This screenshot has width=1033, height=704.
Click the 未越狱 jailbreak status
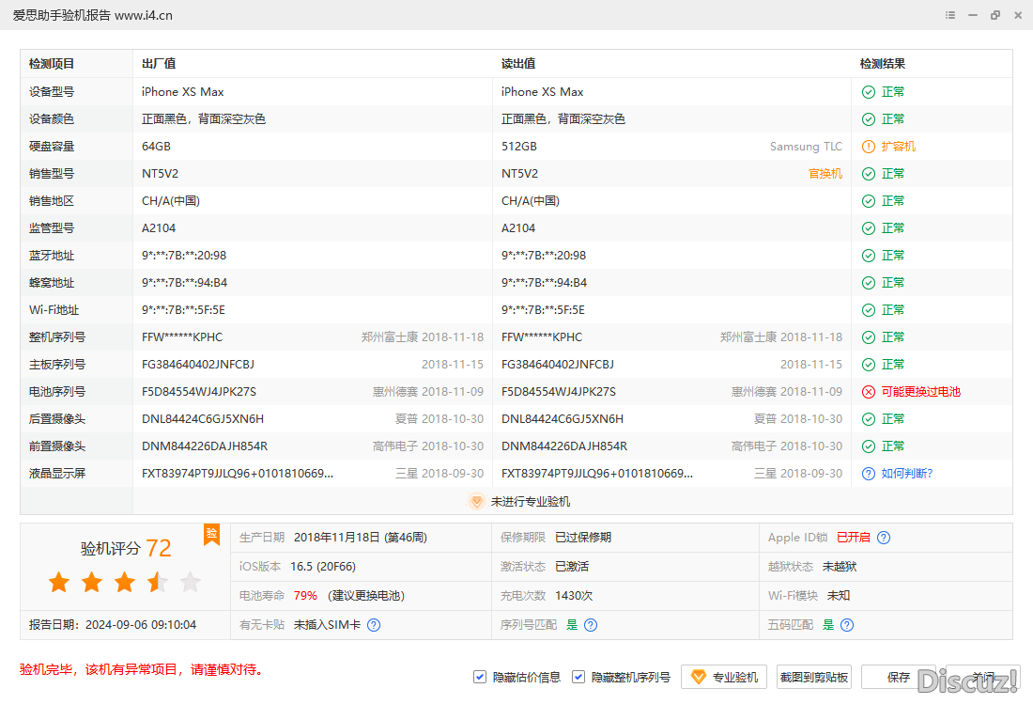(840, 567)
